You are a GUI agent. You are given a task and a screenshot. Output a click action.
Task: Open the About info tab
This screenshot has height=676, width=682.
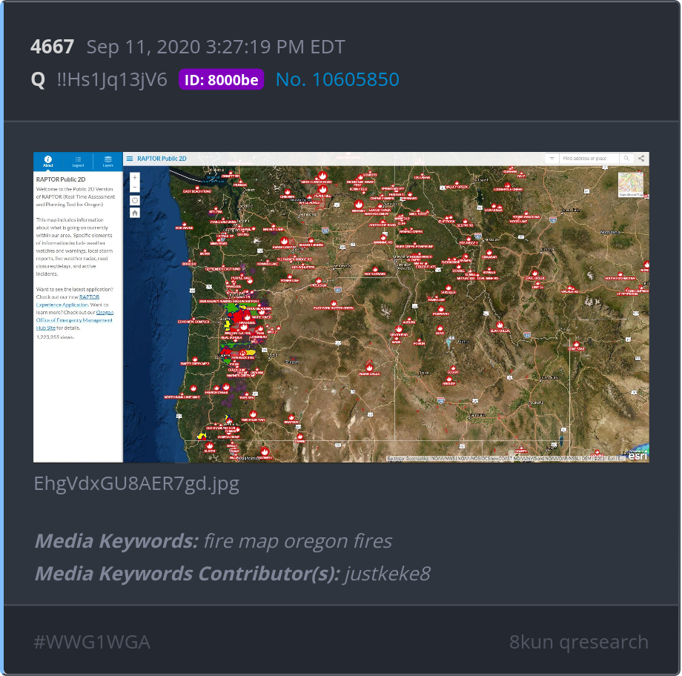48,162
